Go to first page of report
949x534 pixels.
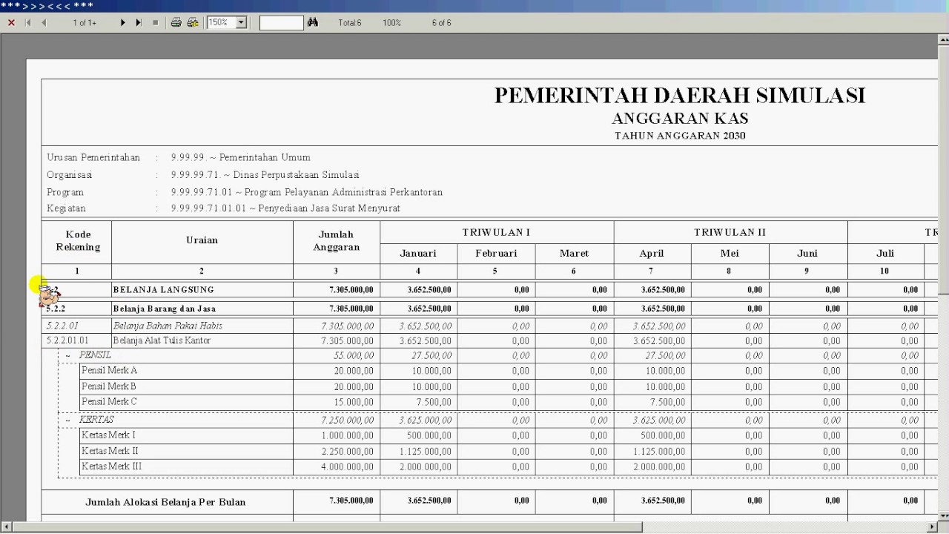click(28, 23)
